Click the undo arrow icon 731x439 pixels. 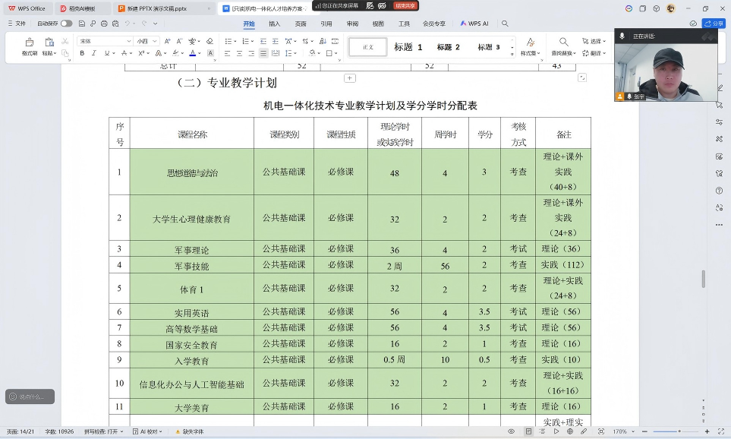(127, 24)
